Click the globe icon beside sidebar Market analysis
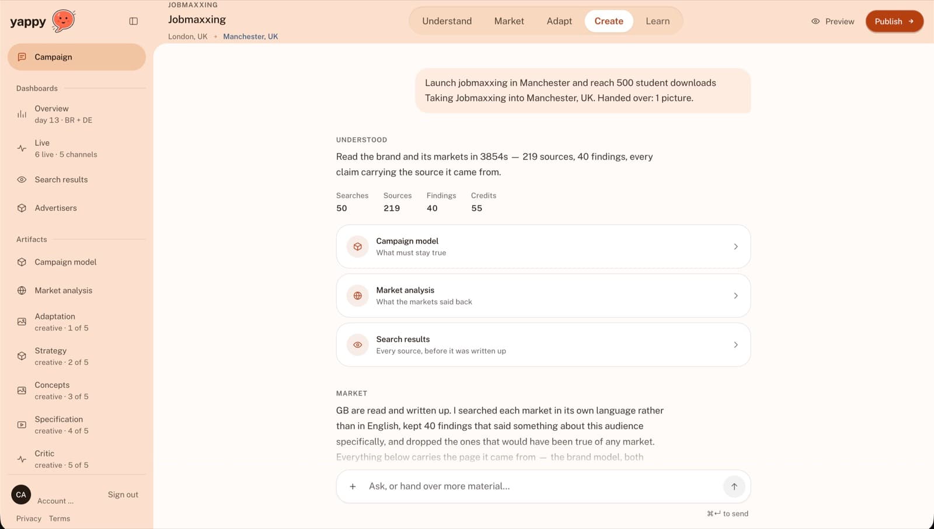This screenshot has height=529, width=934. click(x=22, y=290)
